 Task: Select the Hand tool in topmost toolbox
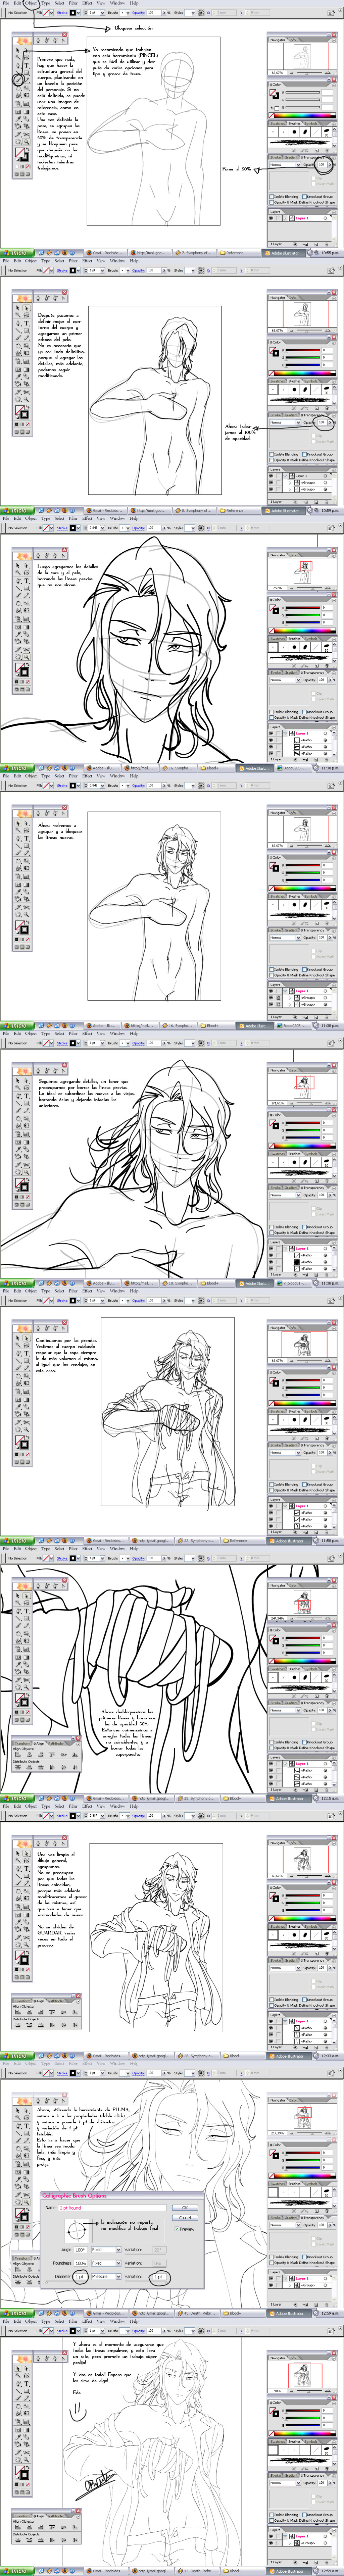click(x=18, y=142)
